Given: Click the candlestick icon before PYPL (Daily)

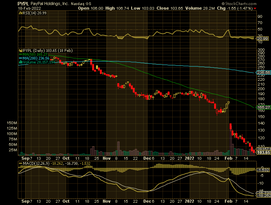Looking at the screenshot, I should coord(21,51).
